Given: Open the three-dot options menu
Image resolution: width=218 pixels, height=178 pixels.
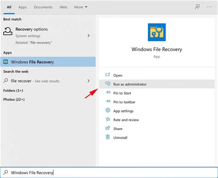Looking at the screenshot, I should (x=209, y=7).
